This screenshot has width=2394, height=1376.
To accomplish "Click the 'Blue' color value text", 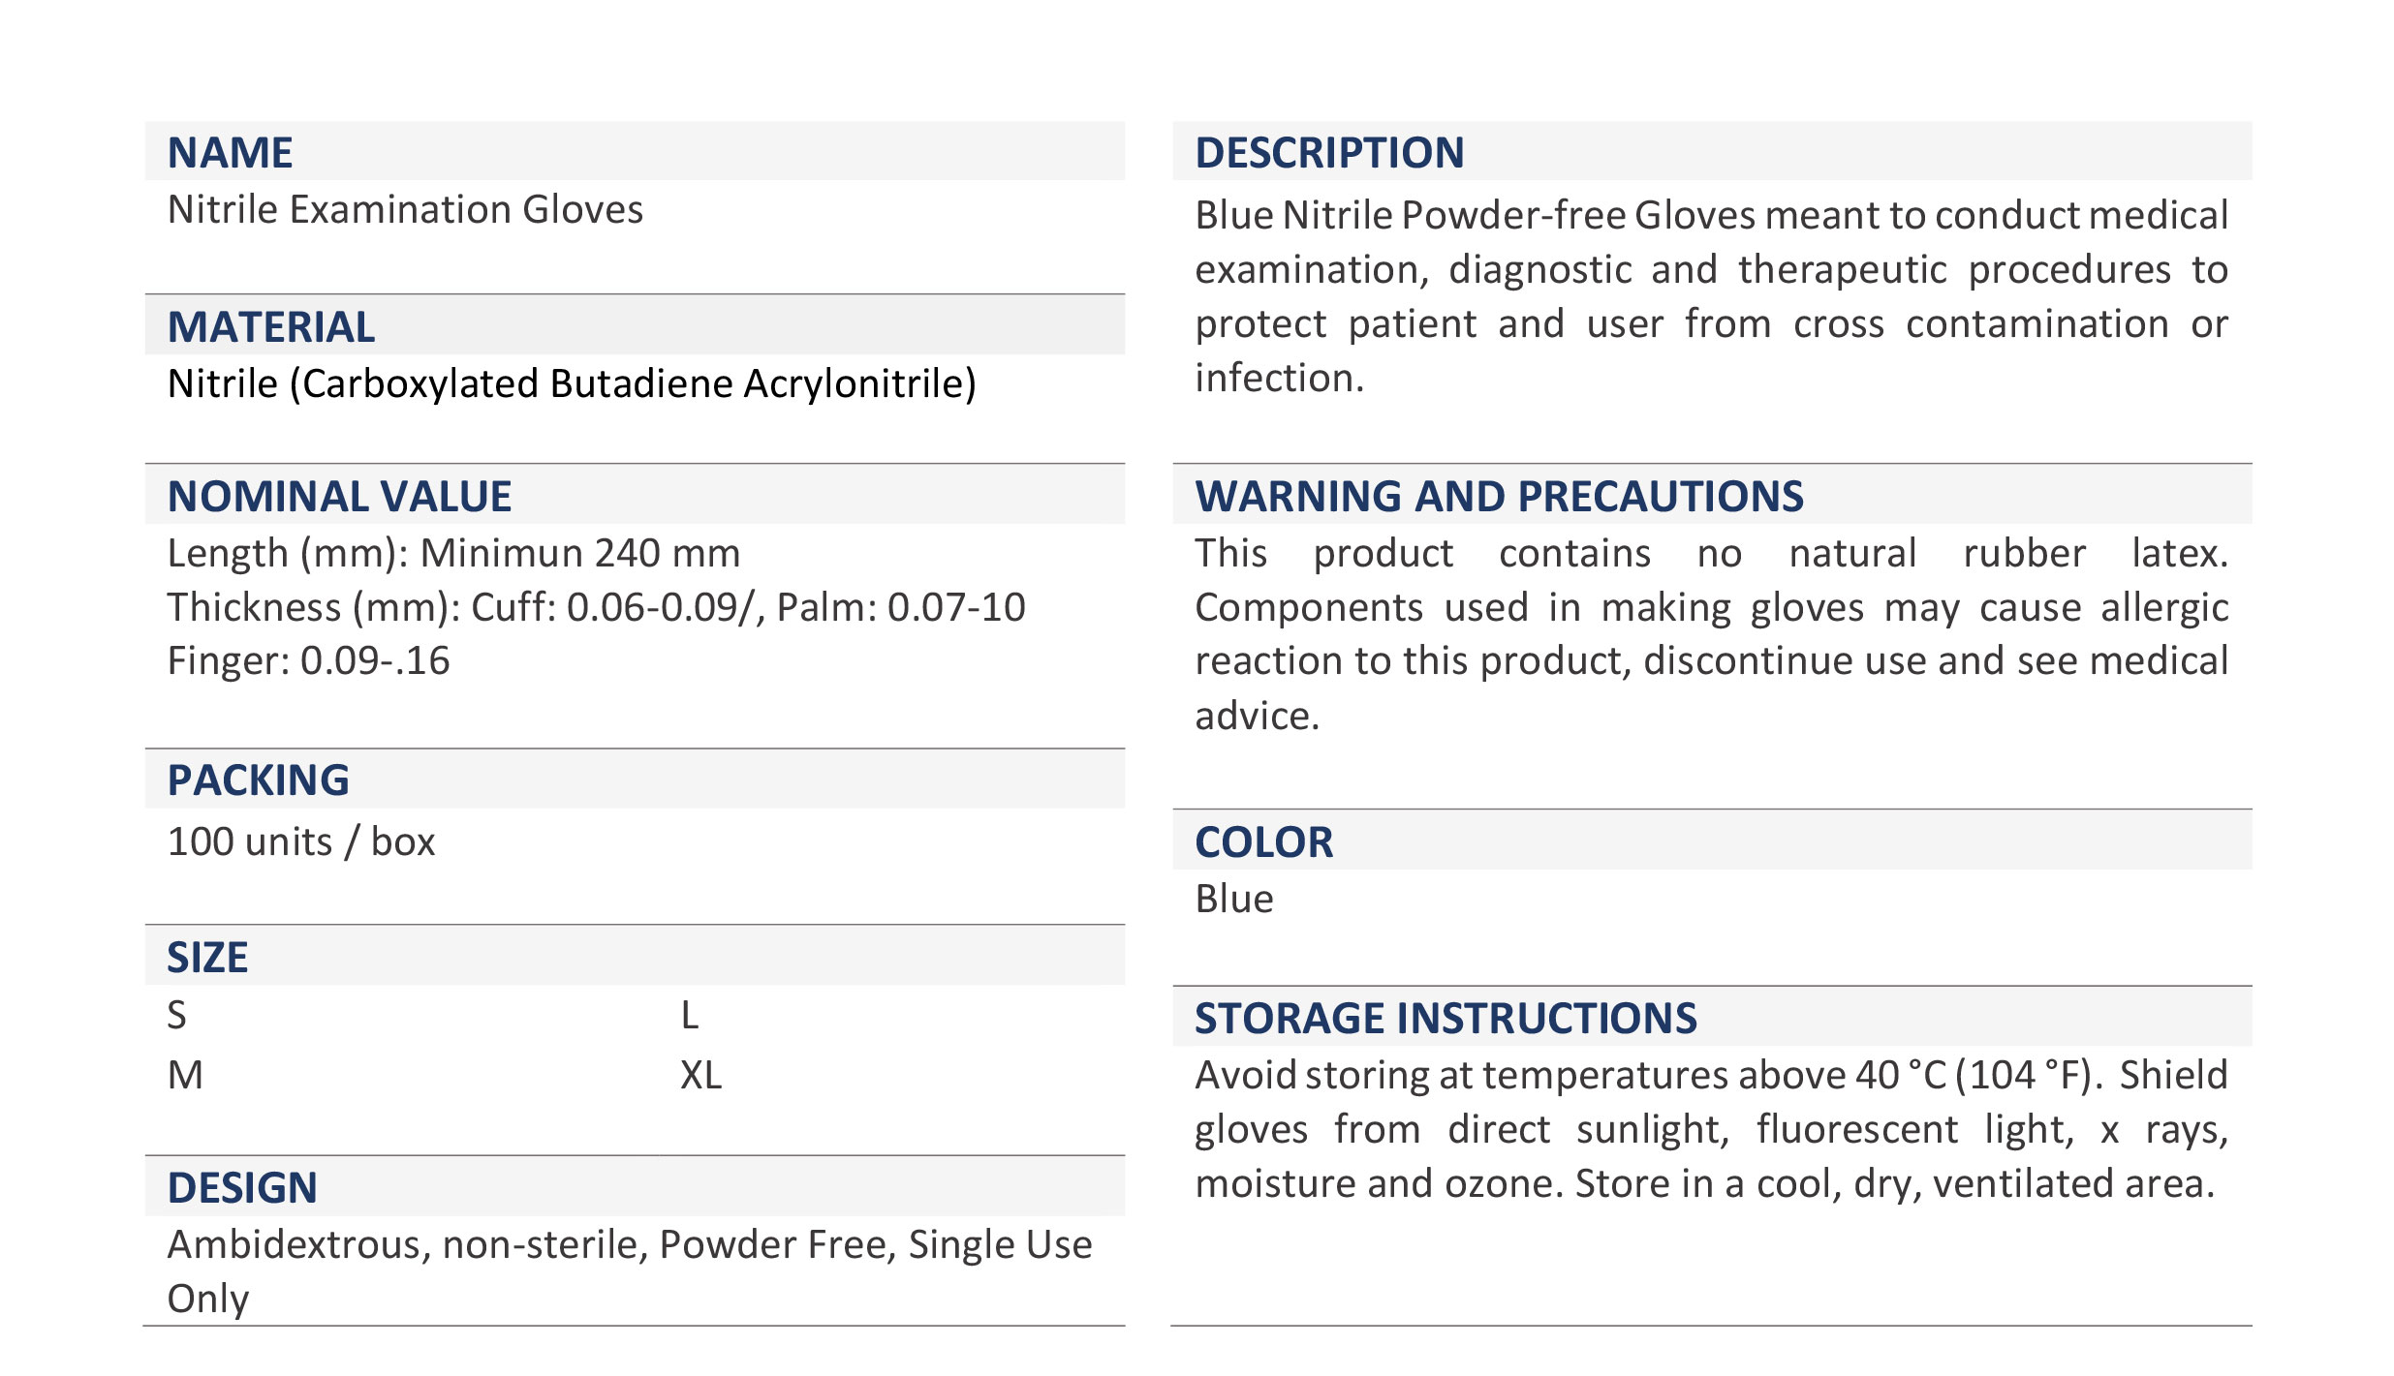I will [1234, 900].
